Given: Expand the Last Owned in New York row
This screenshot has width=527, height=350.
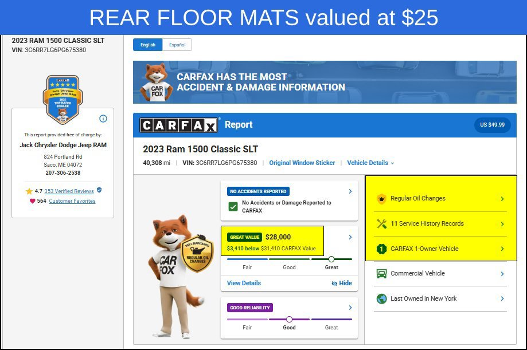Looking at the screenshot, I should pos(440,298).
